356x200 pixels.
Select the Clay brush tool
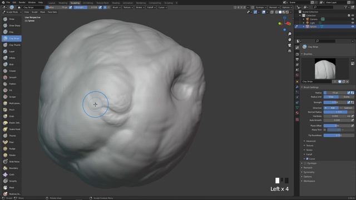coord(11,32)
